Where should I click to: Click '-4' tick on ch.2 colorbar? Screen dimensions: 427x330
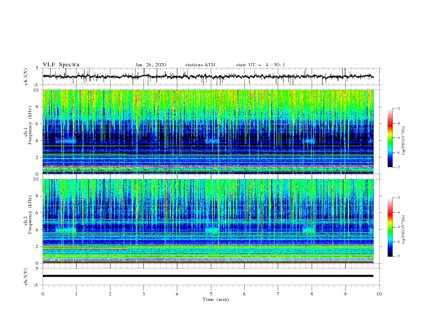pos(397,212)
